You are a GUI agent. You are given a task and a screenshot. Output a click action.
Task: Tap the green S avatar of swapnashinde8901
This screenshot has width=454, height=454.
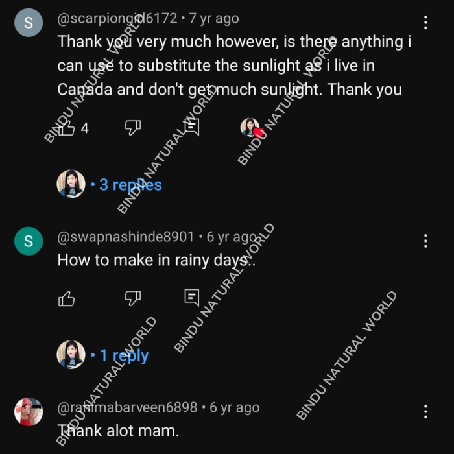[x=29, y=241]
